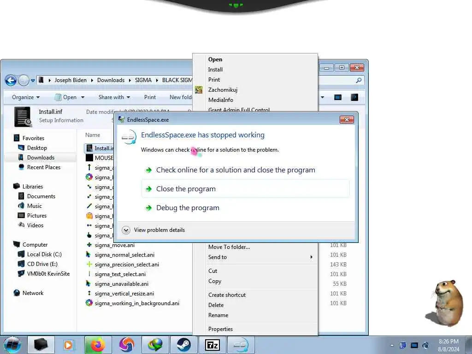Click the search magnifier icon in Explorer

tap(359, 80)
